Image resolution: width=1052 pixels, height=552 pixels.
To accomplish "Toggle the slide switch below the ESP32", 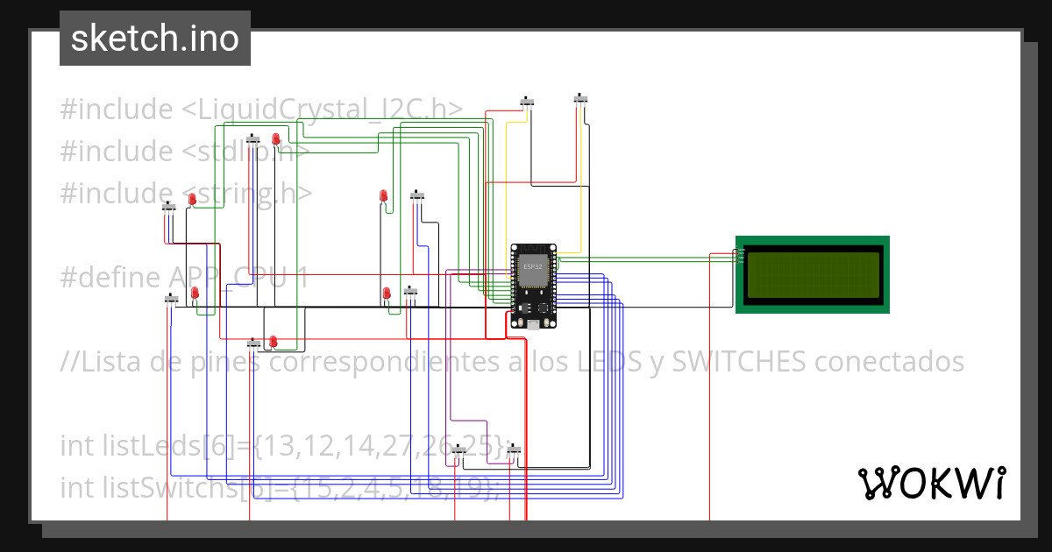I will 515,450.
